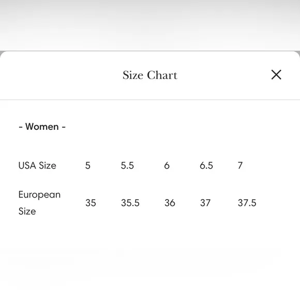Click the dimmed backdrop above the dialog
300x300 pixels.
[150, 25]
